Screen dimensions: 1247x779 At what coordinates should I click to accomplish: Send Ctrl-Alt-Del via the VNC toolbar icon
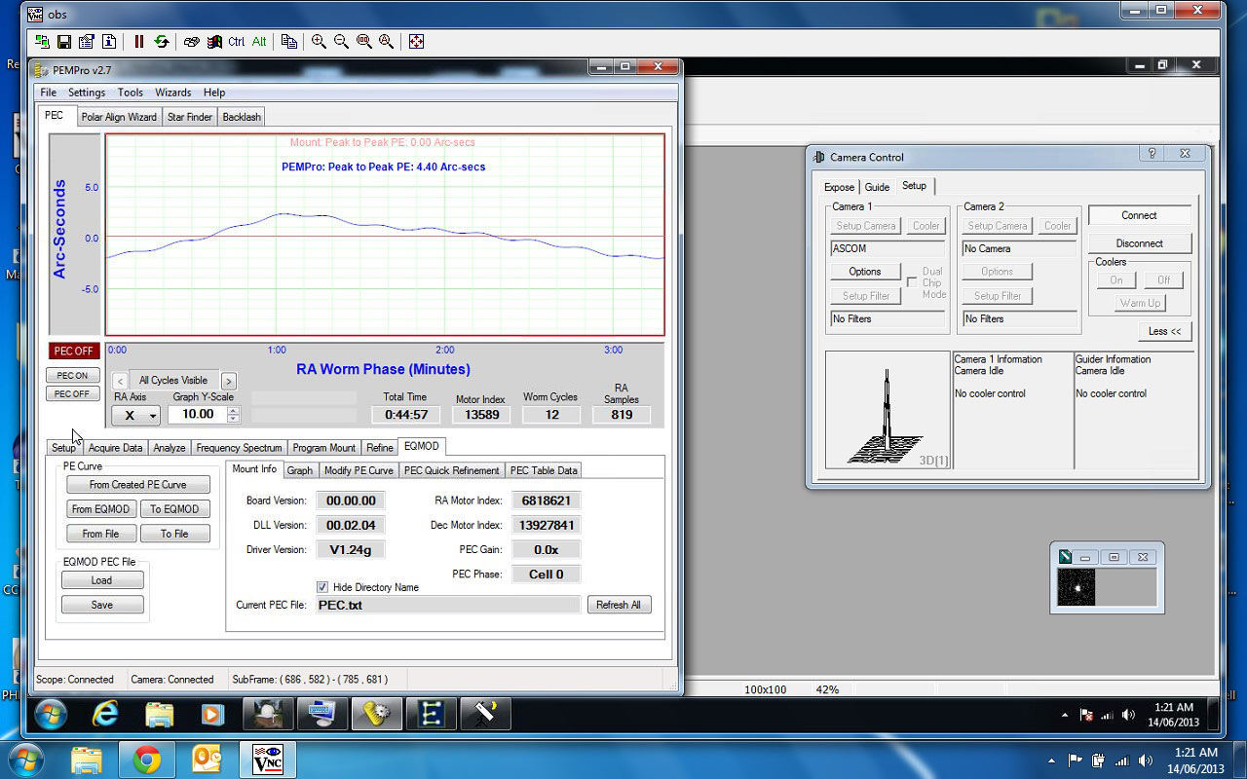[192, 42]
